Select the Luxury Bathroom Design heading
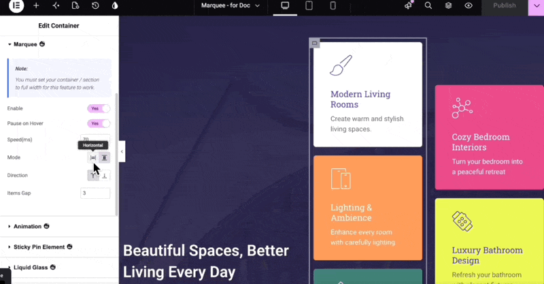 pyautogui.click(x=488, y=255)
